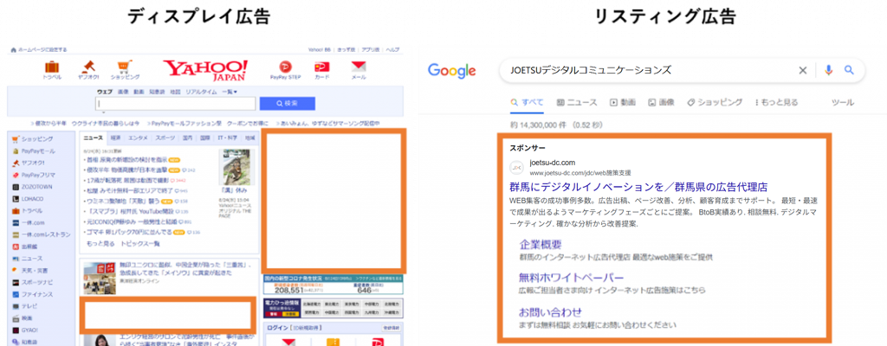Focus the Google search field text

click(x=591, y=70)
